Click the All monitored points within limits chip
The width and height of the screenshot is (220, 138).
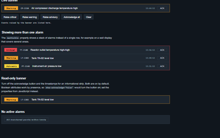click(x=26, y=120)
